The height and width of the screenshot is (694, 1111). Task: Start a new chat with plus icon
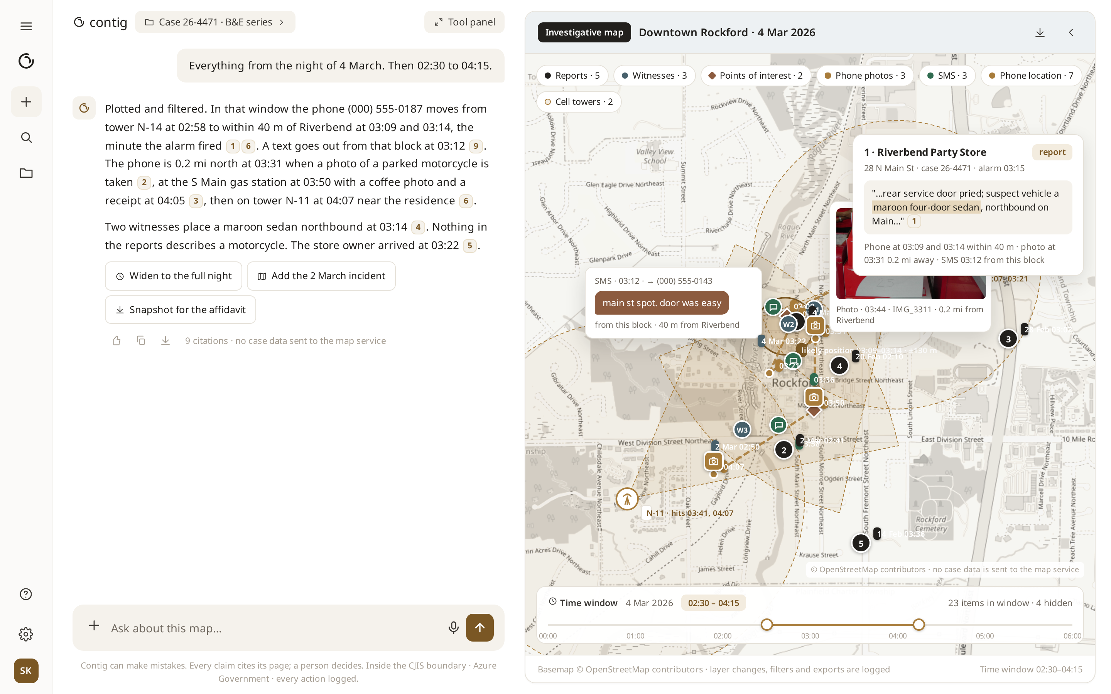[x=26, y=101]
